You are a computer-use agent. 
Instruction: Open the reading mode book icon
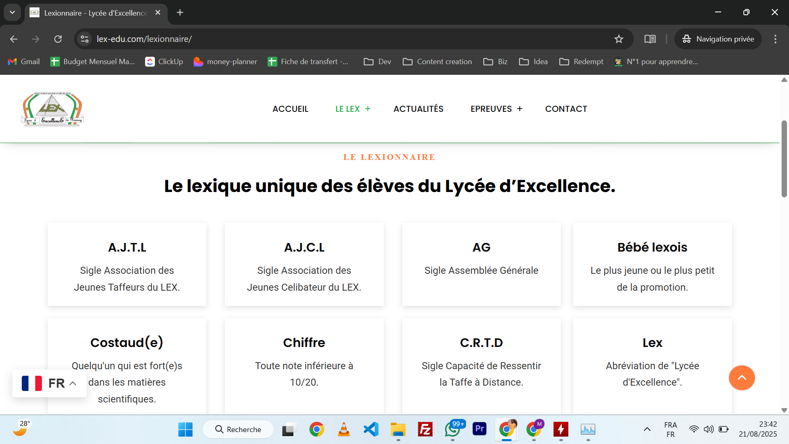(x=650, y=39)
